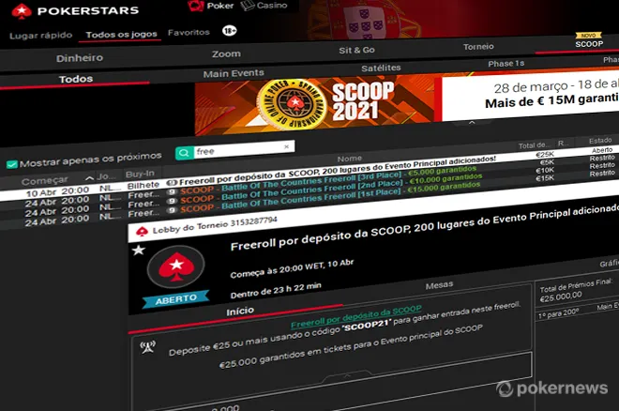Image resolution: width=619 pixels, height=411 pixels.
Task: Click the €25K prize cell
Action: (x=545, y=155)
